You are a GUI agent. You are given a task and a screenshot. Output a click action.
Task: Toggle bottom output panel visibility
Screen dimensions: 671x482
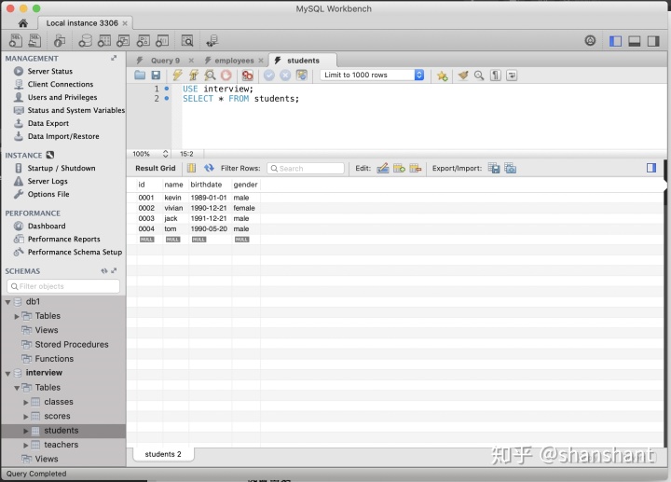coord(635,41)
